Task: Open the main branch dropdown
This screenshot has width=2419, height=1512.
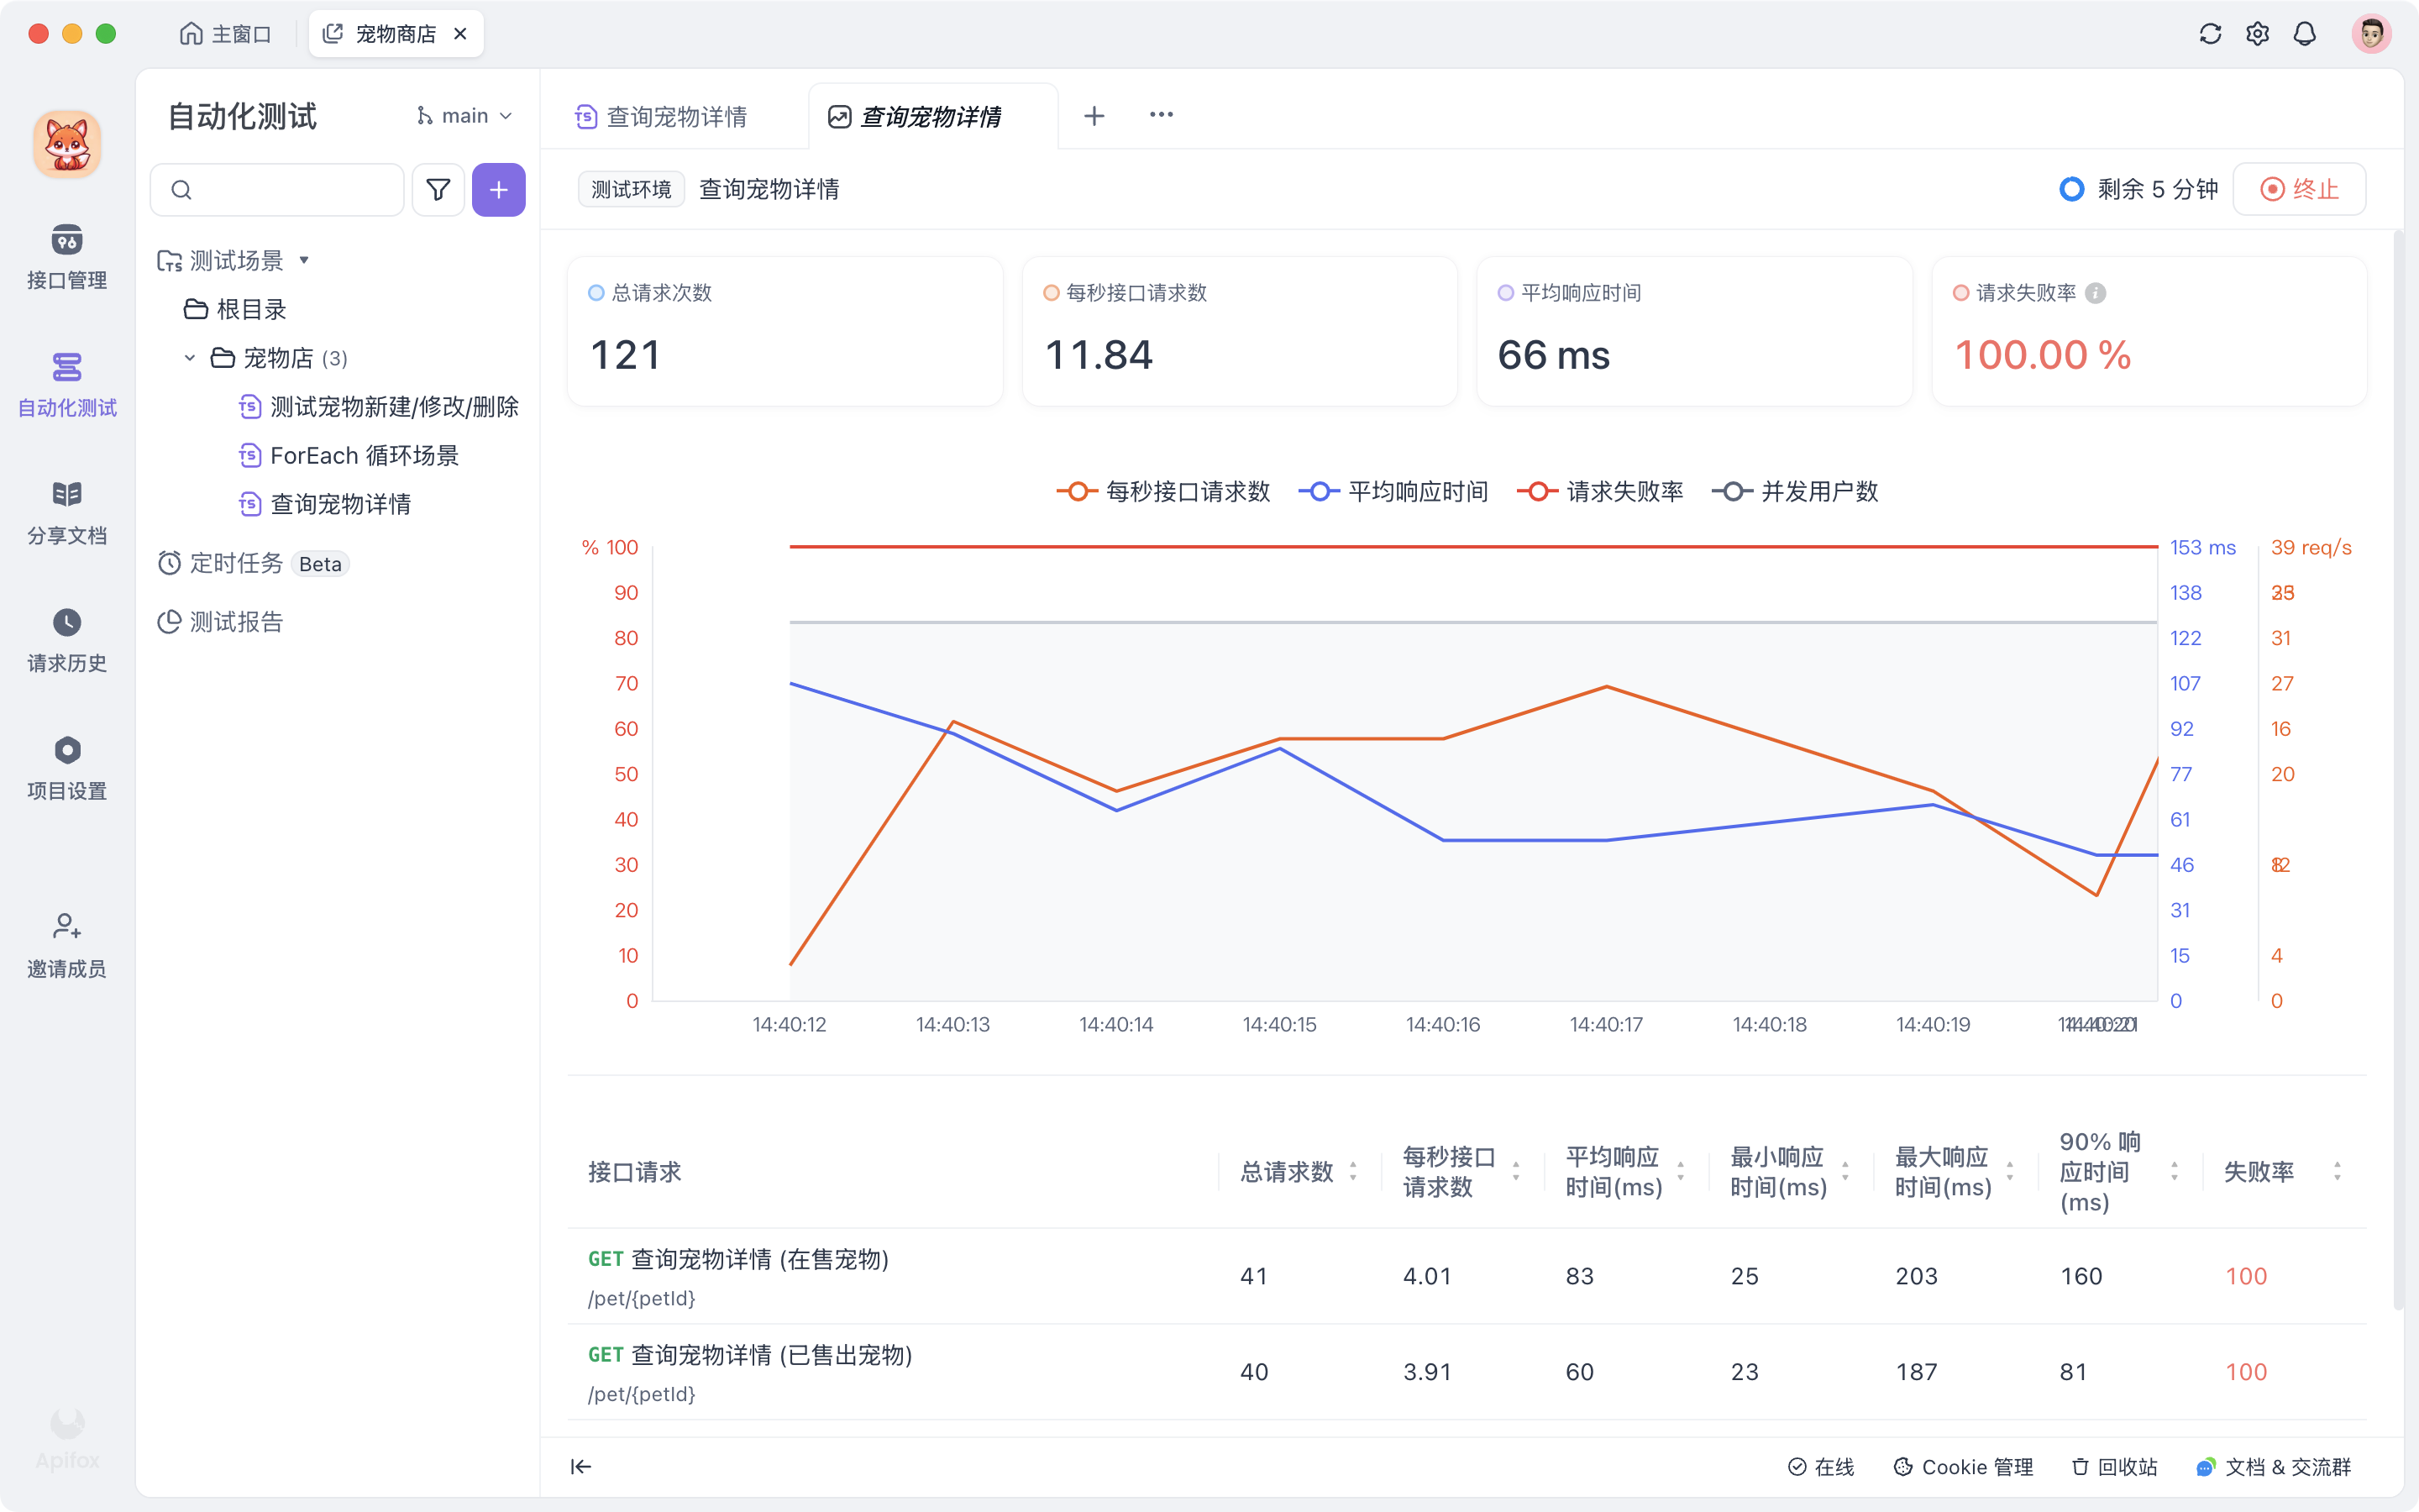Action: (464, 115)
